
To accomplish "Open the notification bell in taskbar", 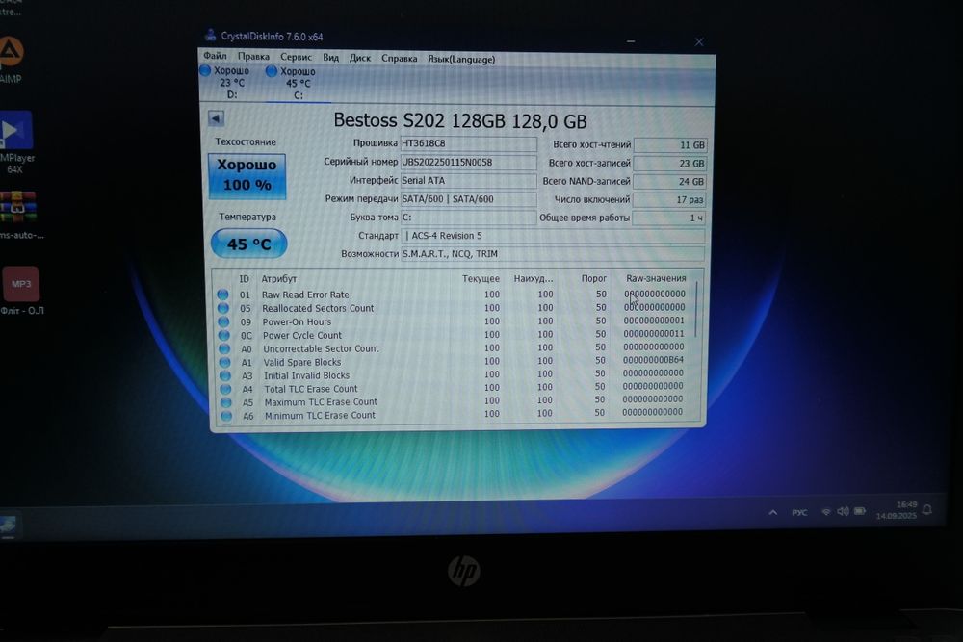I will pyautogui.click(x=927, y=509).
